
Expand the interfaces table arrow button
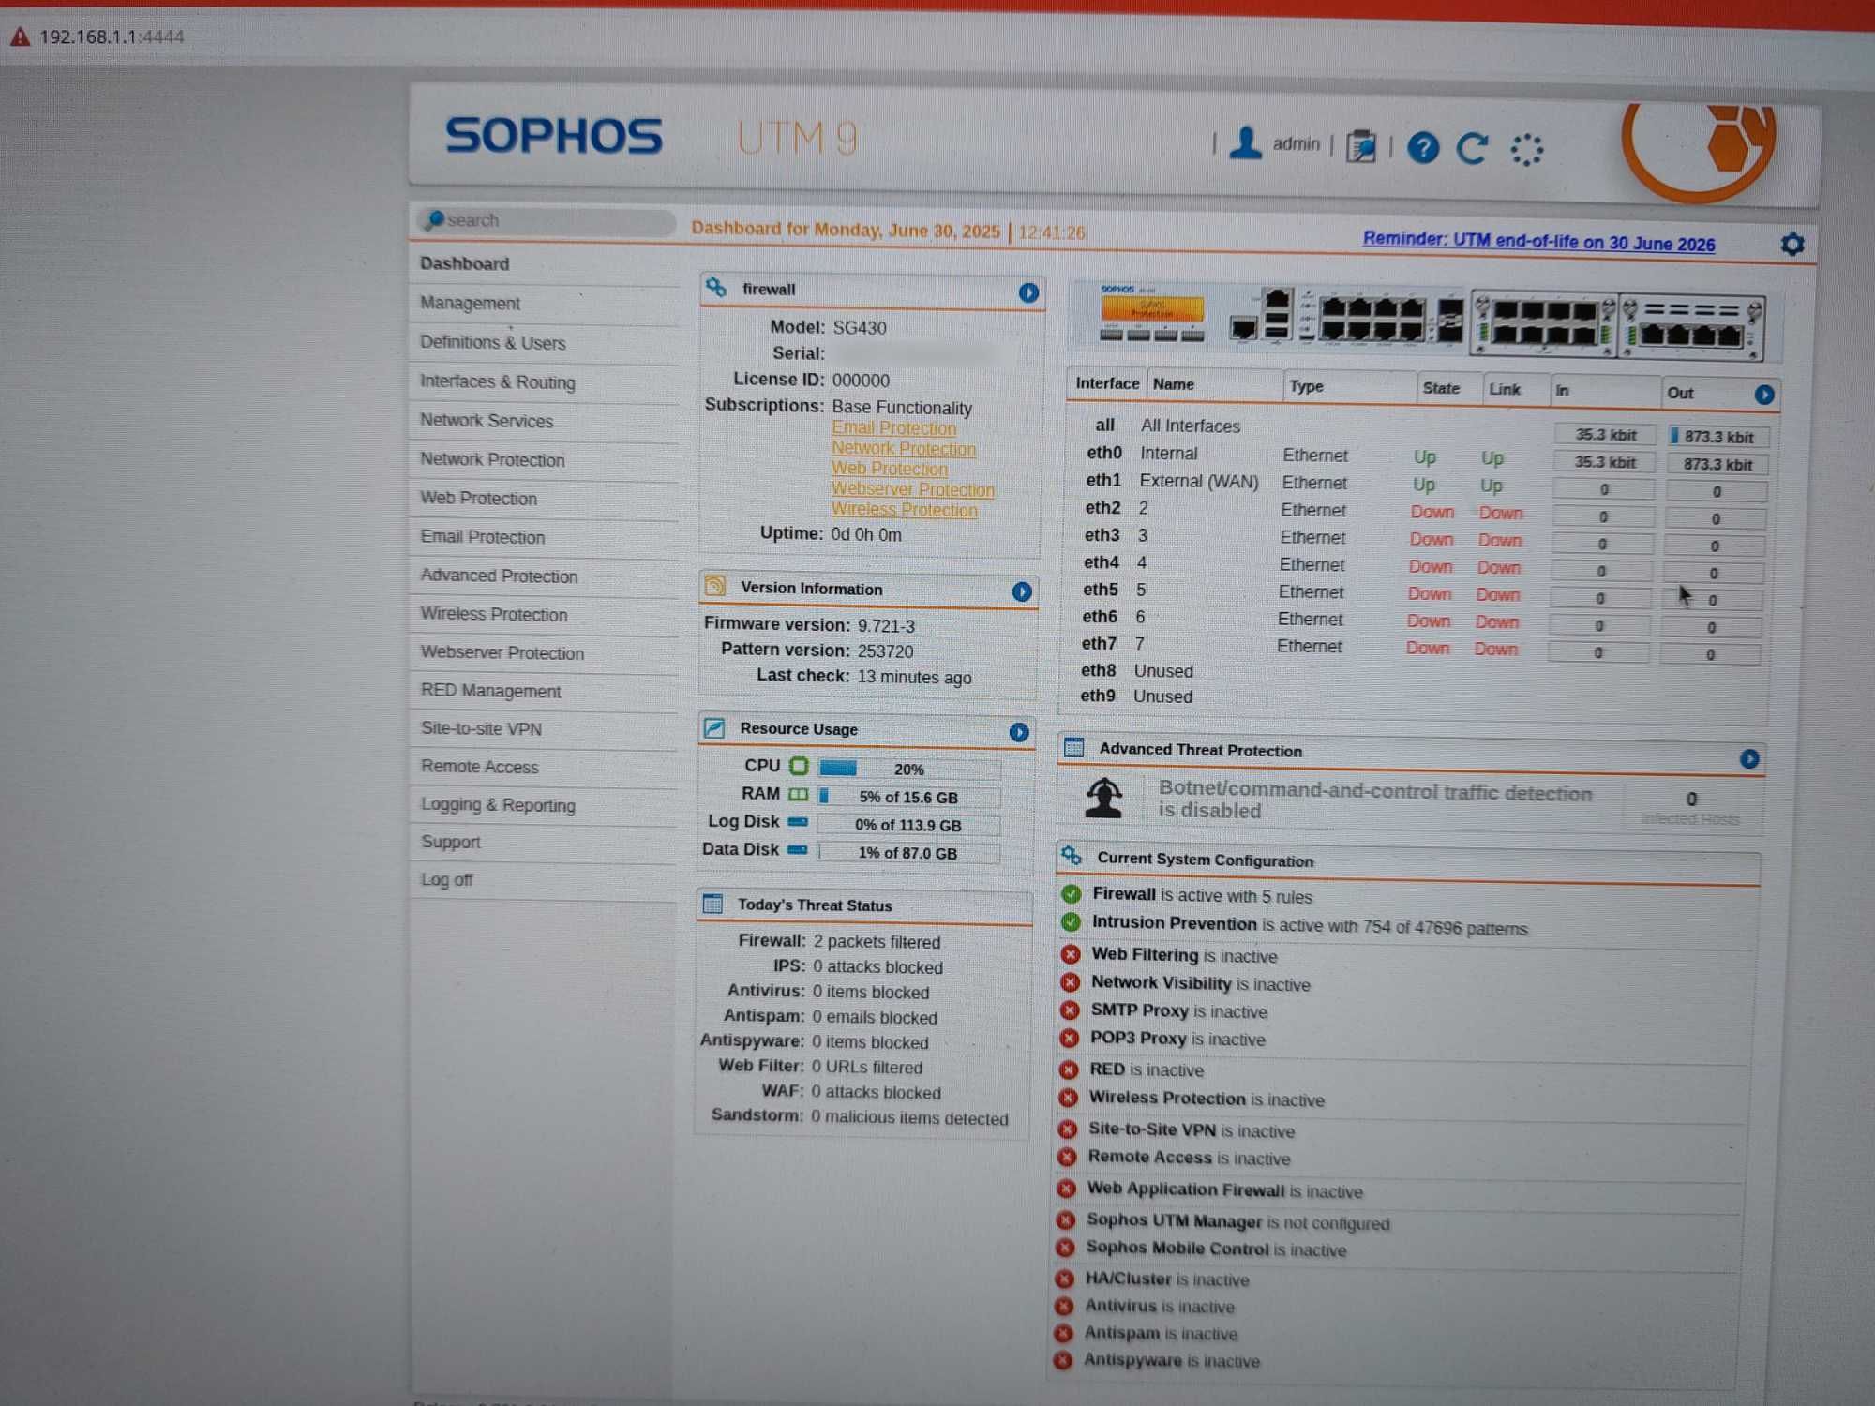pyautogui.click(x=1763, y=395)
